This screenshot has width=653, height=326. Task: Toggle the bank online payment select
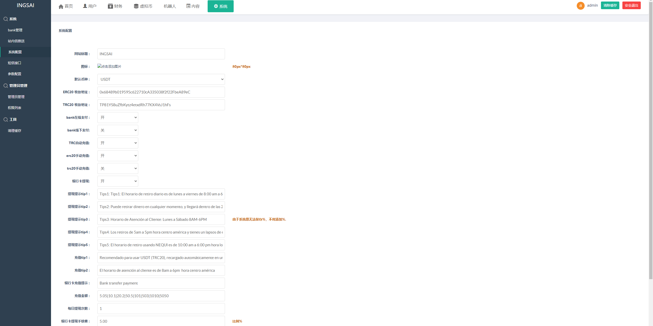118,117
